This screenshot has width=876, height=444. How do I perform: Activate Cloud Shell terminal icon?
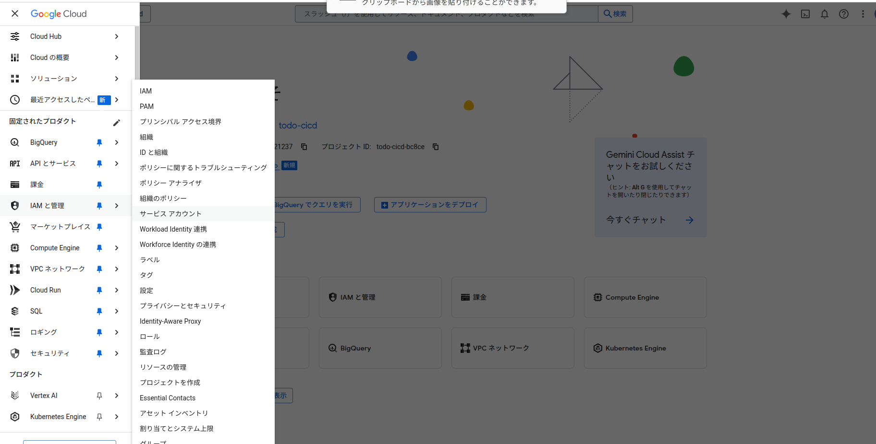(x=805, y=14)
